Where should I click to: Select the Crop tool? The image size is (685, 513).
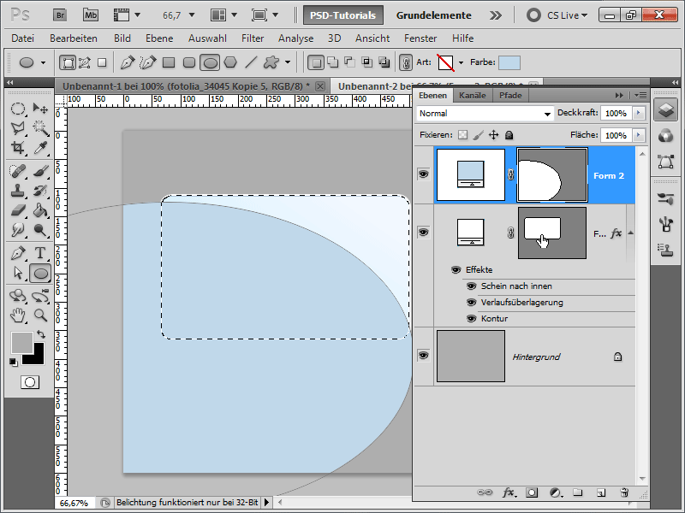coord(17,148)
